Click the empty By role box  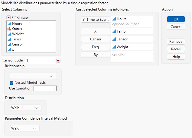[x=132, y=57]
